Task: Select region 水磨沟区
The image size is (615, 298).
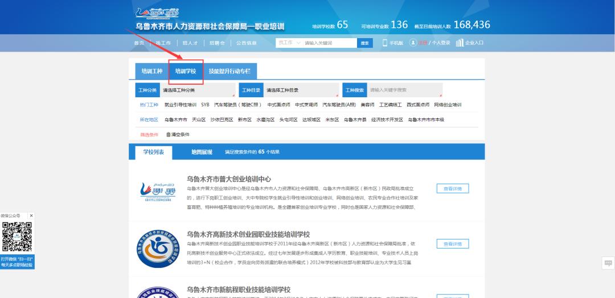Action: [x=265, y=120]
